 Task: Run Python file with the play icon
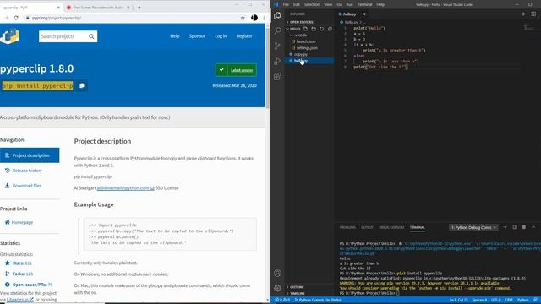pyautogui.click(x=524, y=14)
